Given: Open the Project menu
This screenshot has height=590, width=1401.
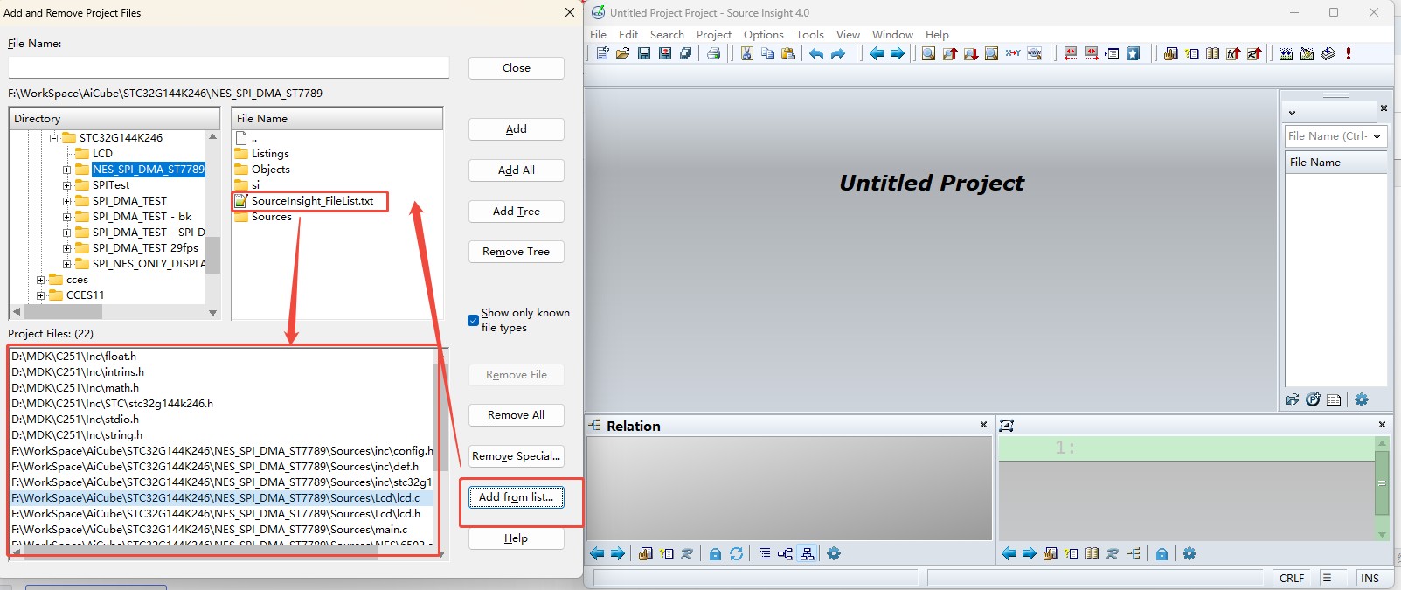Looking at the screenshot, I should point(714,34).
